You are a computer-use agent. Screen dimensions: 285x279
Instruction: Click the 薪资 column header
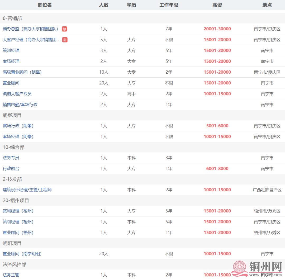[217, 5]
